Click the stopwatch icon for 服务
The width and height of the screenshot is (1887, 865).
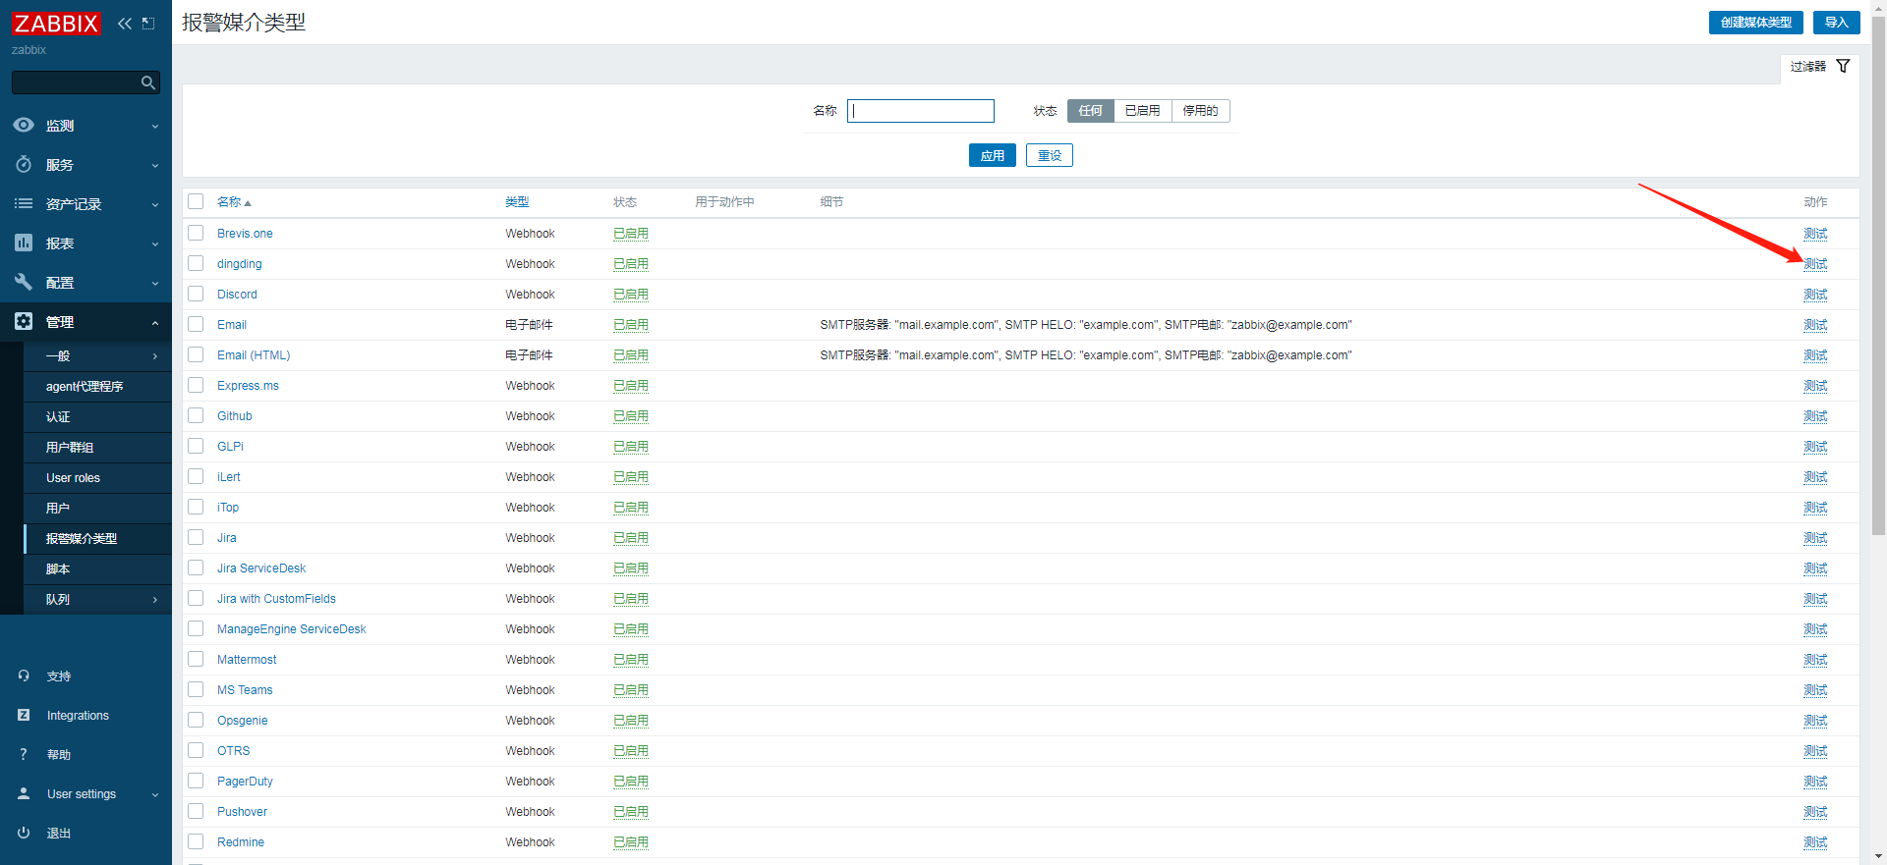24,164
